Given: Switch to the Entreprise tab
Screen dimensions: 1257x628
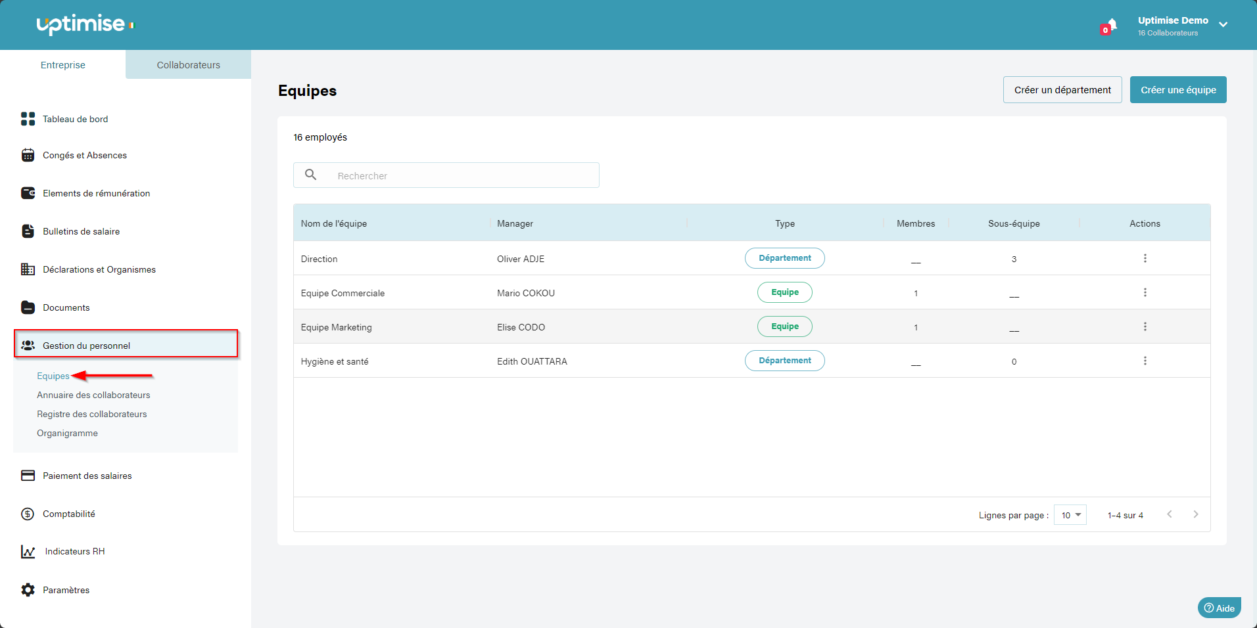Looking at the screenshot, I should point(63,65).
